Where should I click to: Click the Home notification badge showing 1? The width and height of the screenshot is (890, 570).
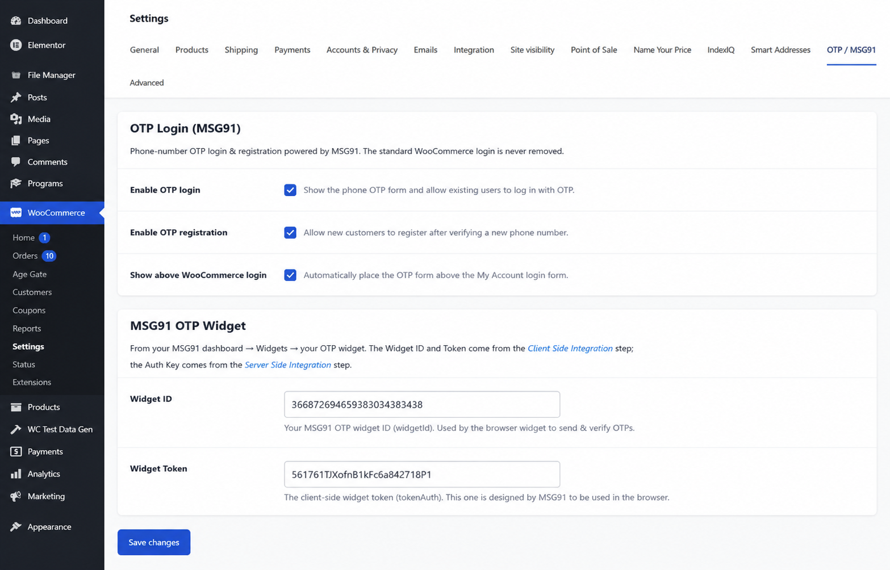point(44,238)
